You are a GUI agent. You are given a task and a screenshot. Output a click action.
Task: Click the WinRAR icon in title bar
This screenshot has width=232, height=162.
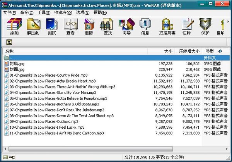click(4, 5)
